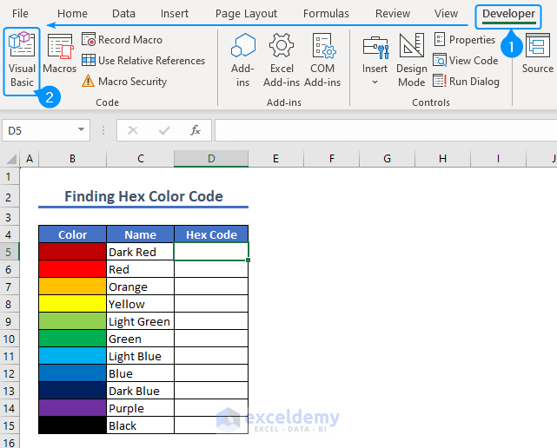Toggle Use Relative References
The width and height of the screenshot is (557, 448).
[143, 61]
